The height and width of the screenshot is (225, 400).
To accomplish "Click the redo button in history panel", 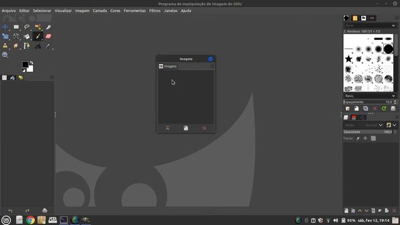I will click(27, 211).
